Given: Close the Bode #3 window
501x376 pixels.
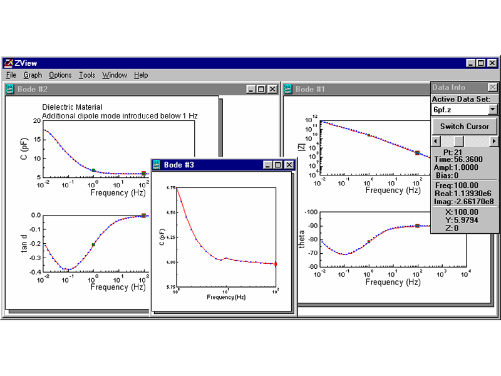Looking at the screenshot, I should click(289, 165).
